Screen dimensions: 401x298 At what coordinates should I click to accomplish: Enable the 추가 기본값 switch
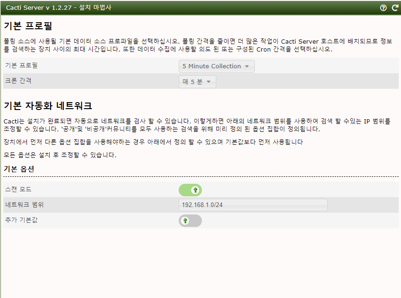coord(190,221)
